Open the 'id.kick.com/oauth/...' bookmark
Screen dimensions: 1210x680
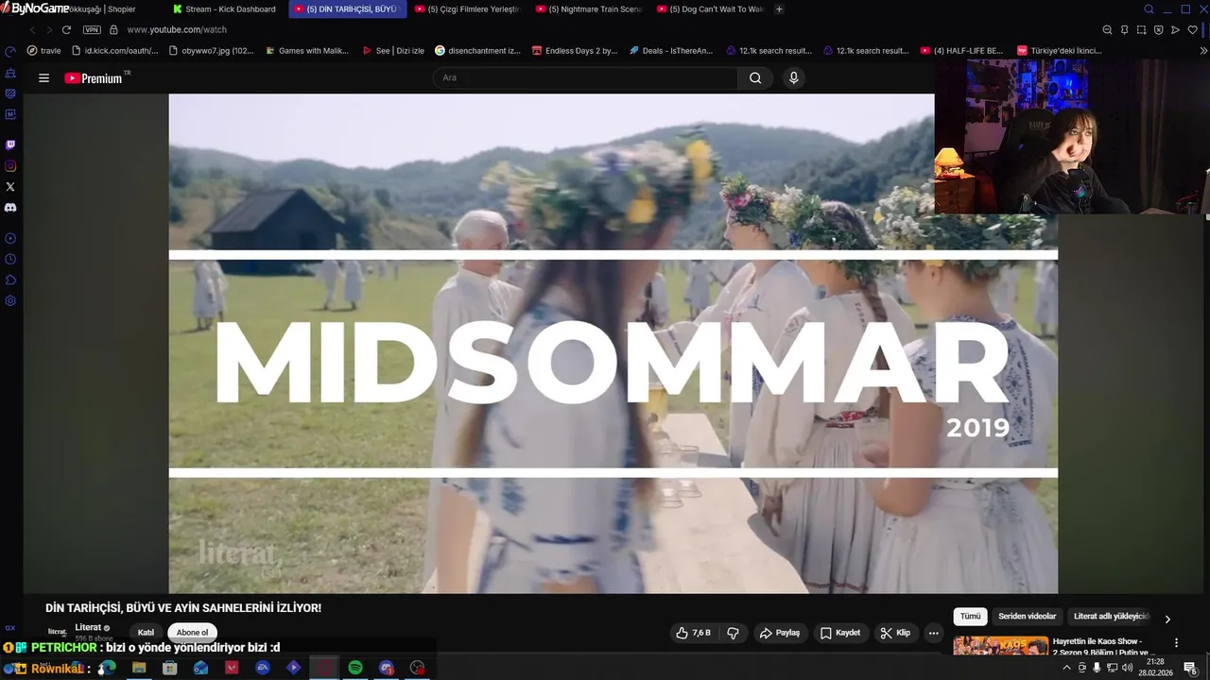(x=113, y=51)
